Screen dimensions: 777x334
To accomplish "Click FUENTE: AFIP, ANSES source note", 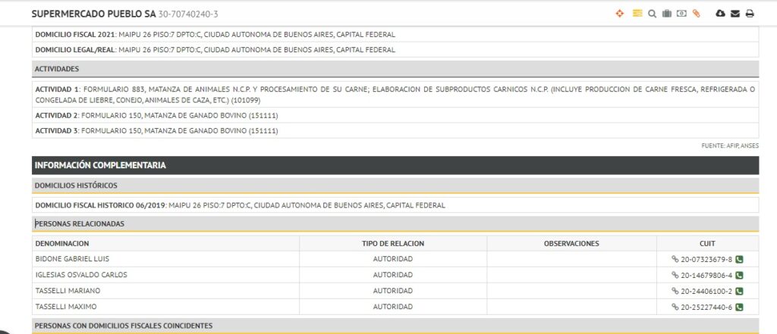I will click(730, 146).
